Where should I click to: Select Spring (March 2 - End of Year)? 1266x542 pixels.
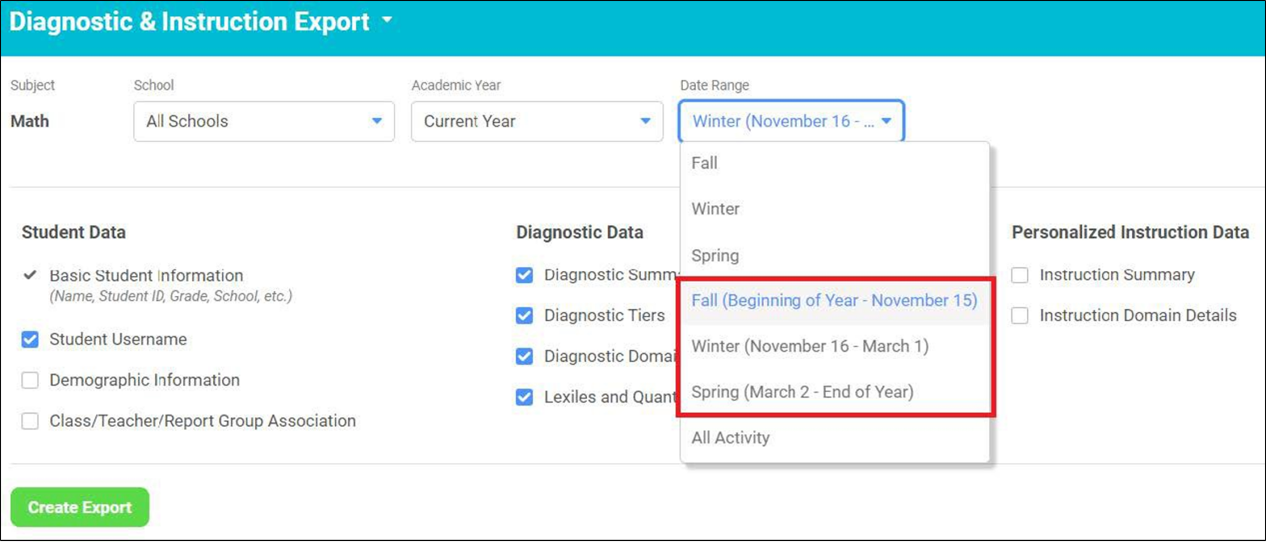tap(802, 392)
